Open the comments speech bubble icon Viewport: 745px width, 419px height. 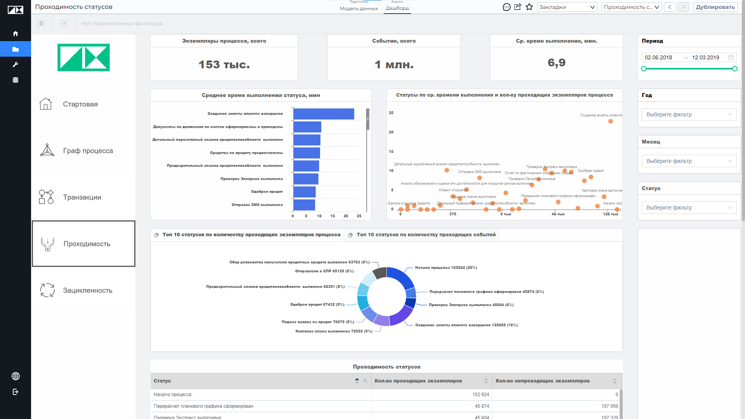click(x=506, y=7)
